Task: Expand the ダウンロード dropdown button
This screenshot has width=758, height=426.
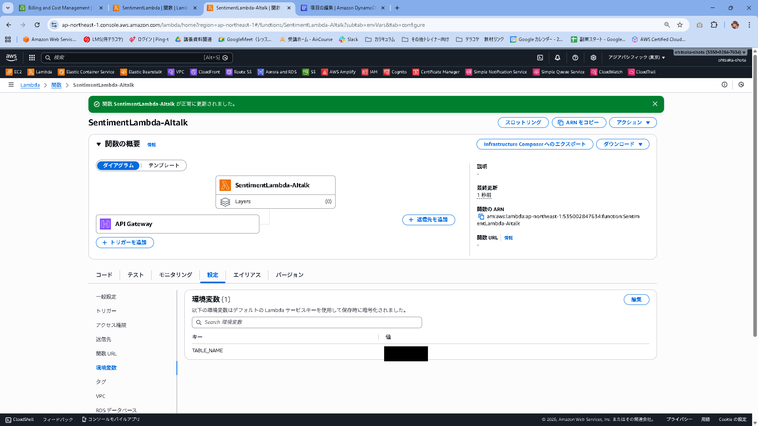Action: coord(622,144)
